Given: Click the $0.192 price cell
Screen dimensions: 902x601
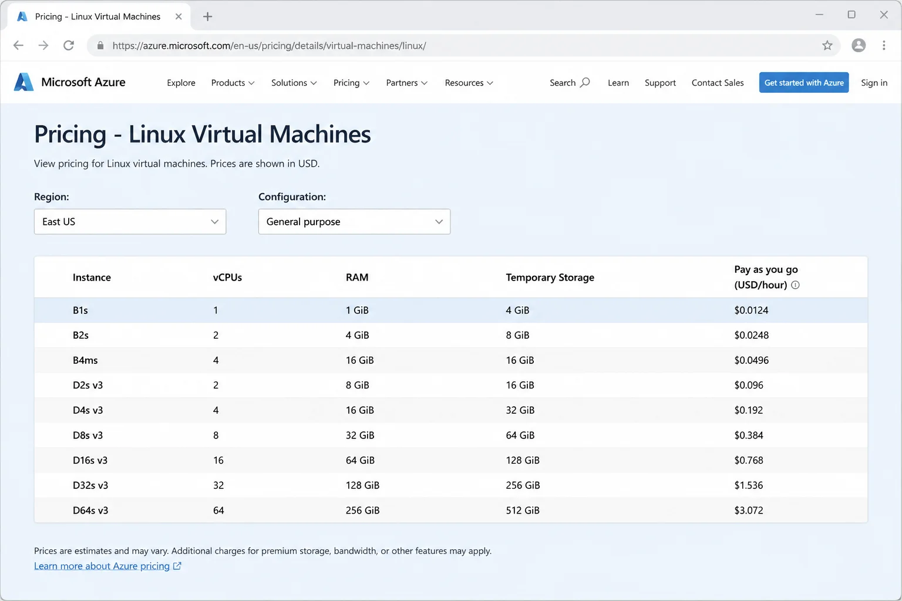Looking at the screenshot, I should 748,410.
